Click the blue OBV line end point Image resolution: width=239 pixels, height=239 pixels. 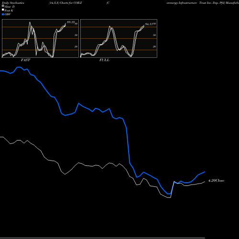coord(205,172)
